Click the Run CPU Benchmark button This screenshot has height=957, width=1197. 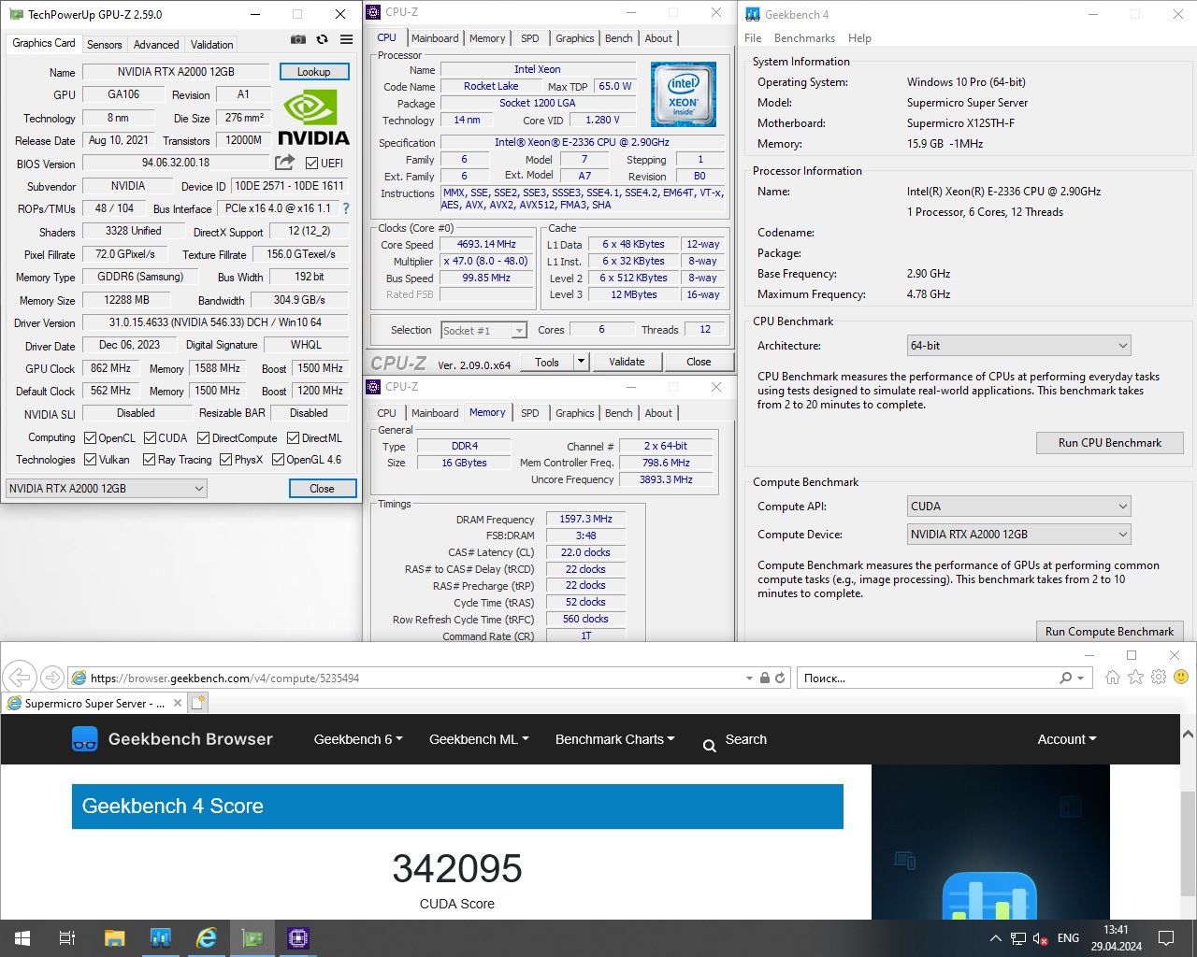(1109, 443)
